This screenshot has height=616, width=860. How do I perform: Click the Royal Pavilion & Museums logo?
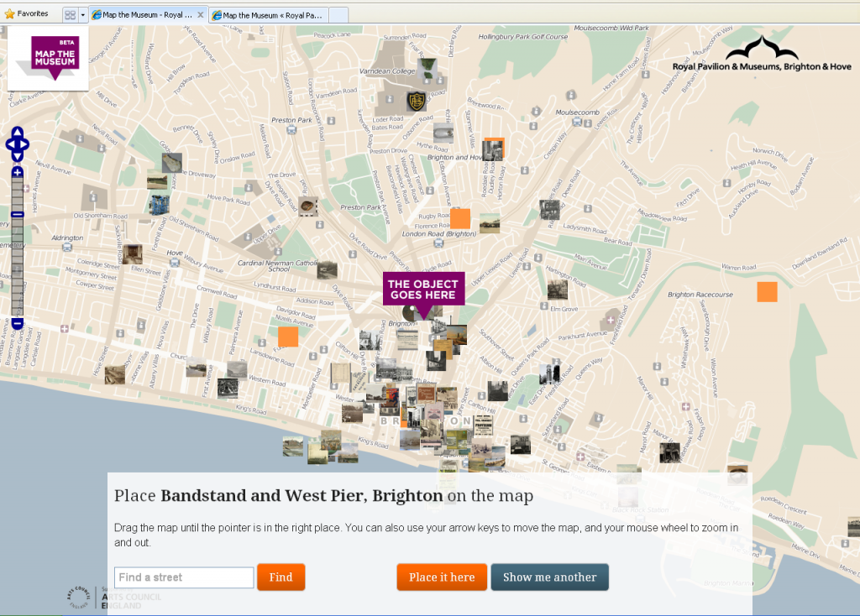(762, 54)
